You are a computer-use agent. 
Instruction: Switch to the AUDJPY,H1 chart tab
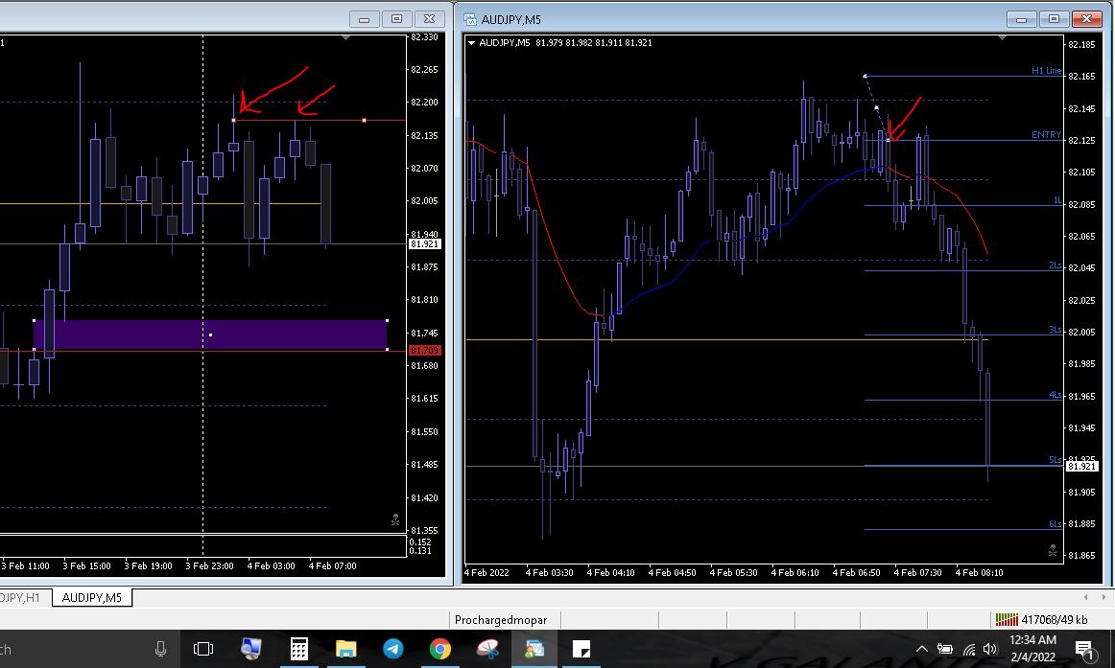pos(21,598)
